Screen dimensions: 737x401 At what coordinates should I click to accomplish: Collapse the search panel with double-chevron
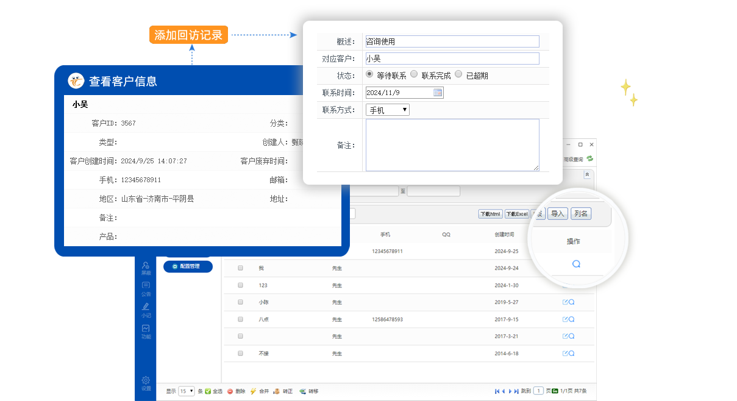pyautogui.click(x=587, y=174)
